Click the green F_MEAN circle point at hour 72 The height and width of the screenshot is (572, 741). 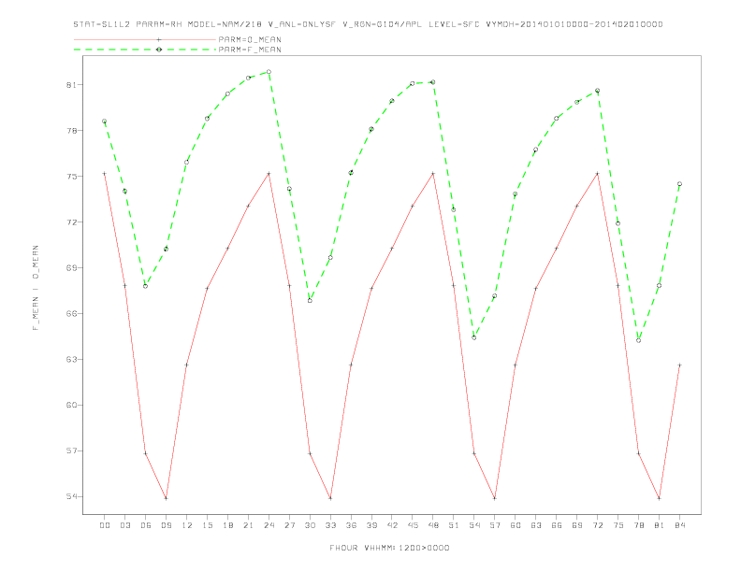click(597, 91)
